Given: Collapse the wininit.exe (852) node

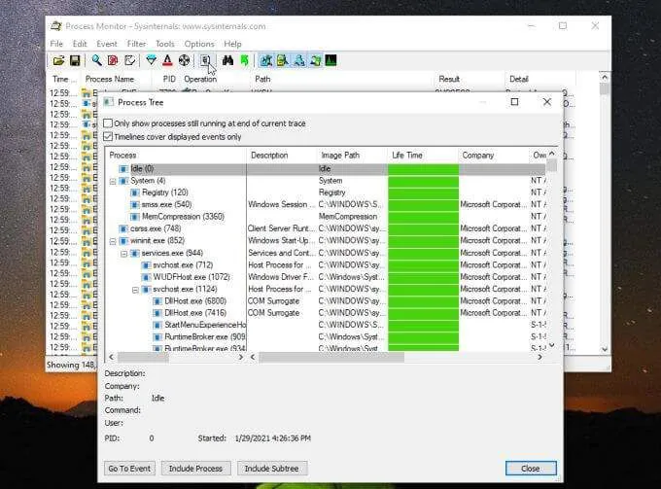Looking at the screenshot, I should point(113,241).
